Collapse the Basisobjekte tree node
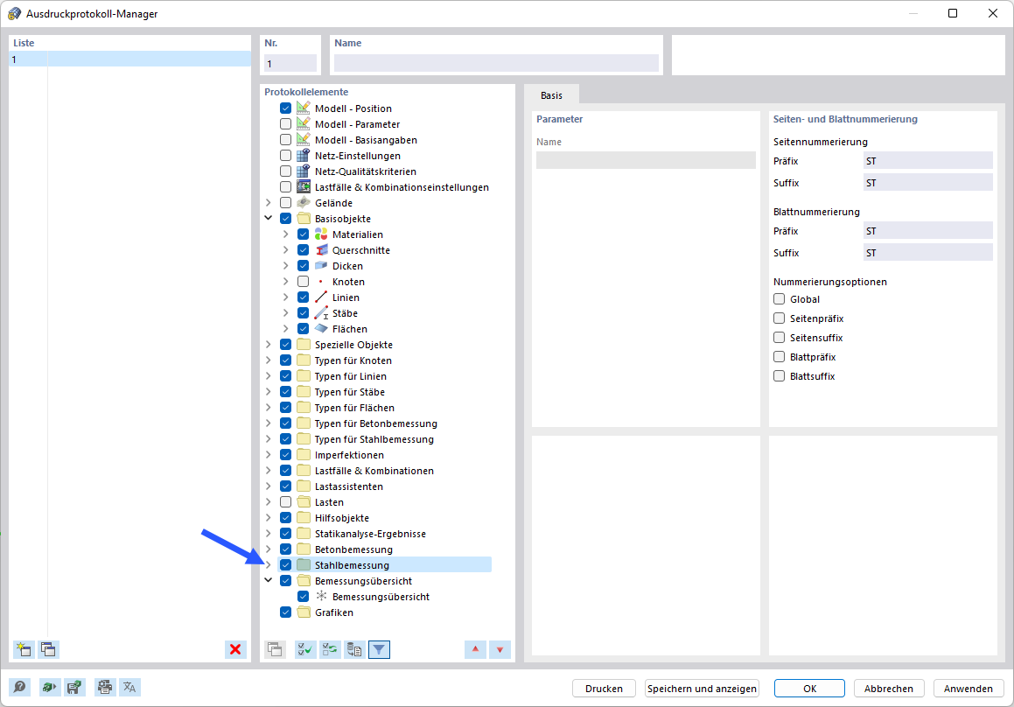The height and width of the screenshot is (707, 1014). (x=269, y=218)
